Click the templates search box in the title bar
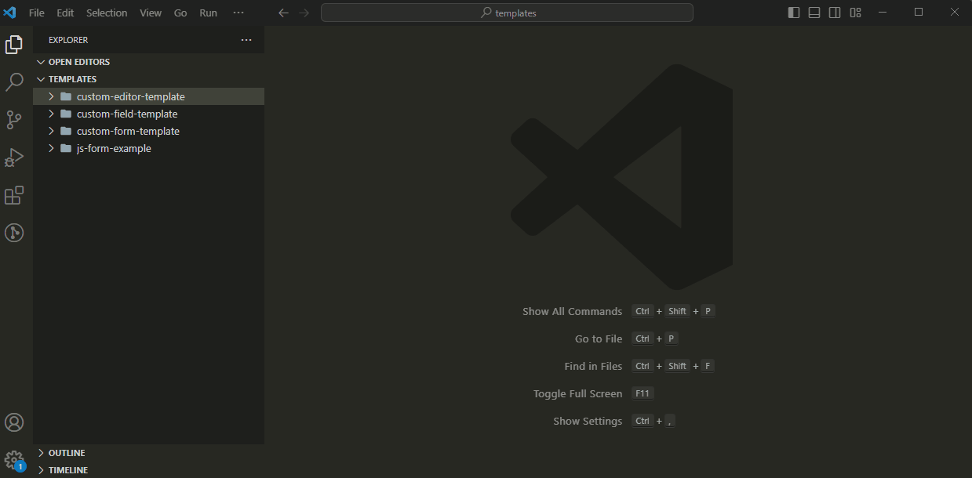This screenshot has height=478, width=972. coord(506,12)
